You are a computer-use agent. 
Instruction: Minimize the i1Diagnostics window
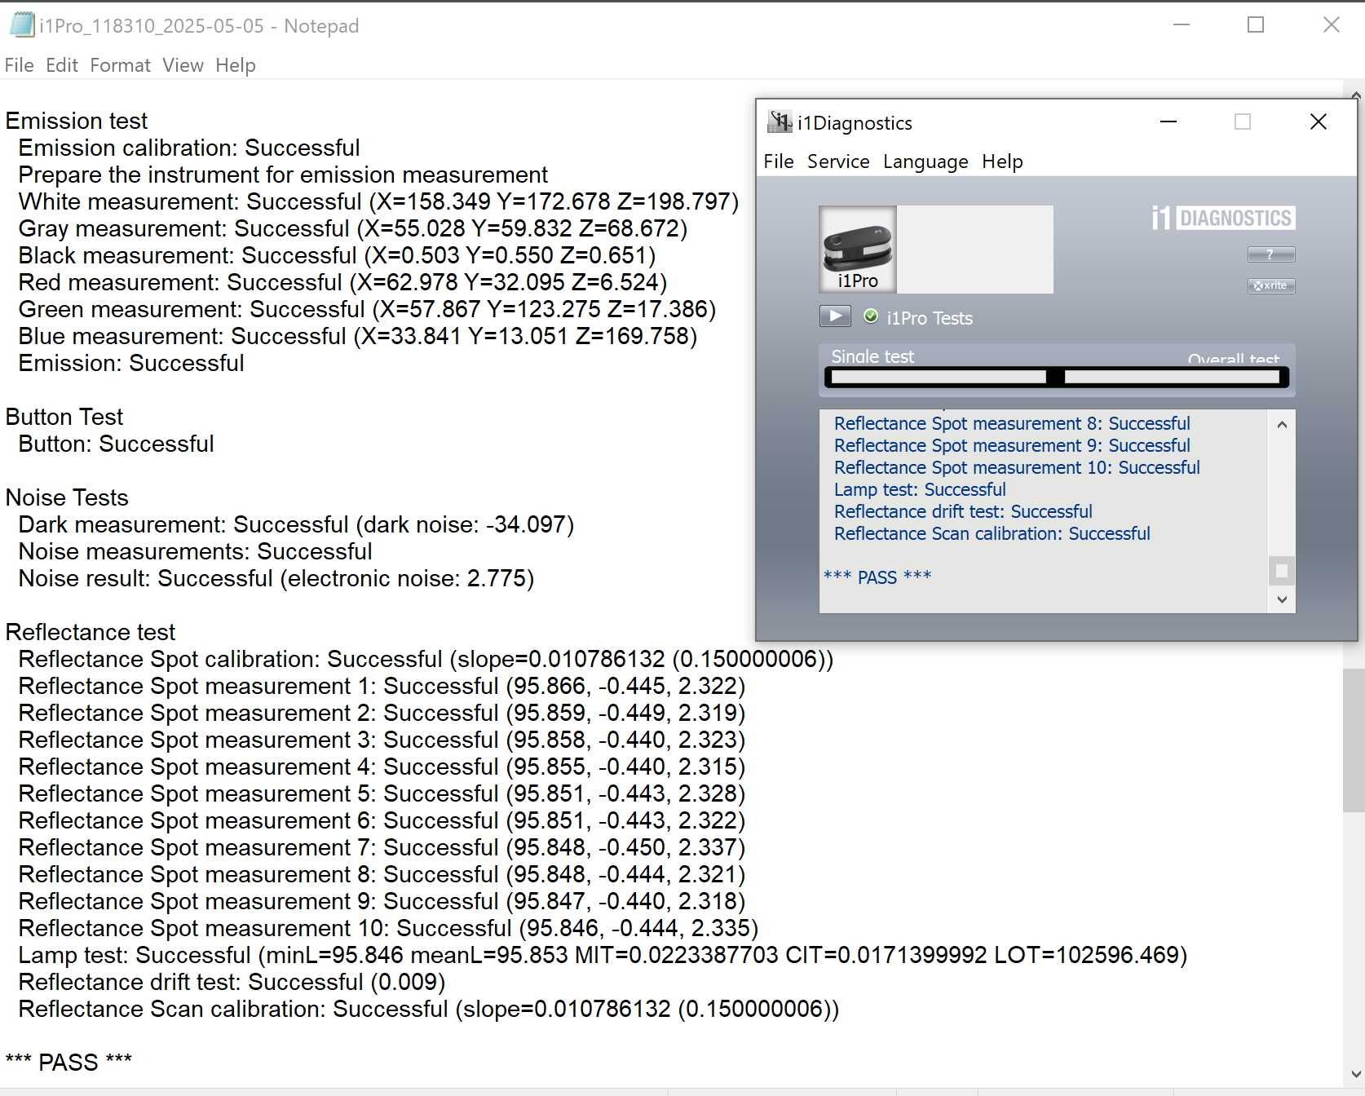click(x=1168, y=122)
